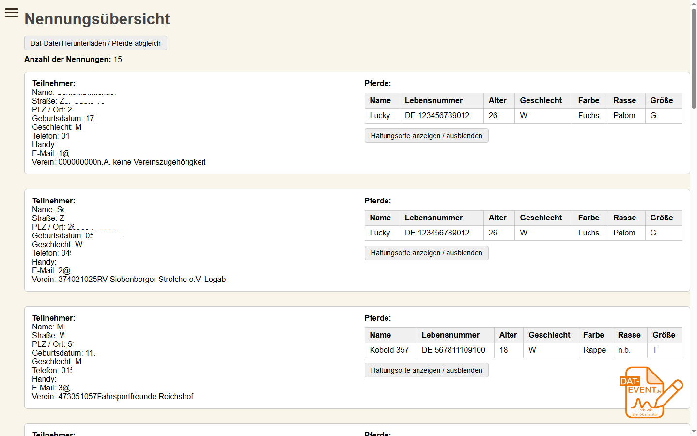Click the Größe column header in third table
Screen dimensions: 697x436
point(664,335)
